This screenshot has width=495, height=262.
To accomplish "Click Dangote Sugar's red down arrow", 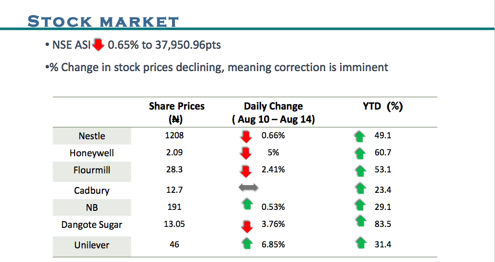I will coord(247,225).
